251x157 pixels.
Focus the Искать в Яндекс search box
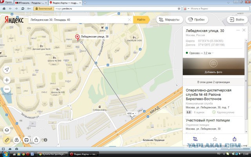tap(219, 9)
